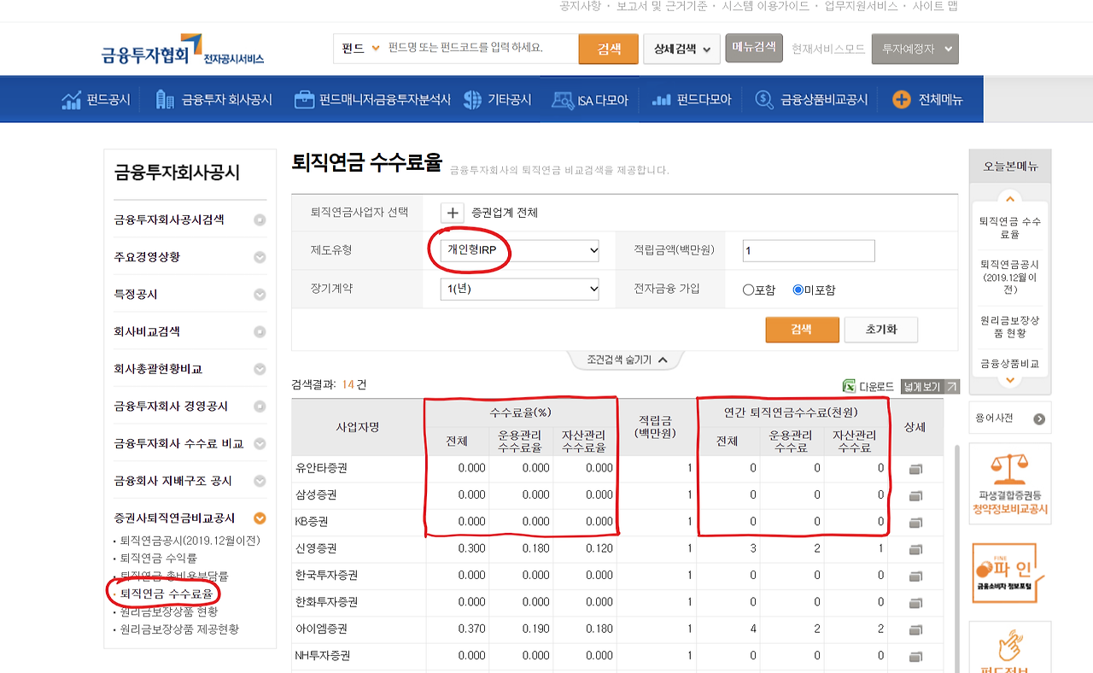Open the 기타공시 menu
This screenshot has width=1093, height=673.
click(x=497, y=100)
